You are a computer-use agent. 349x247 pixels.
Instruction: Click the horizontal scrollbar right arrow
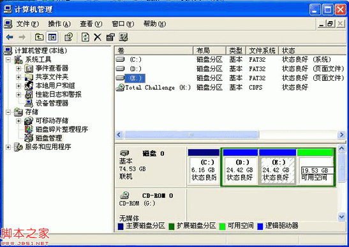[341, 134]
